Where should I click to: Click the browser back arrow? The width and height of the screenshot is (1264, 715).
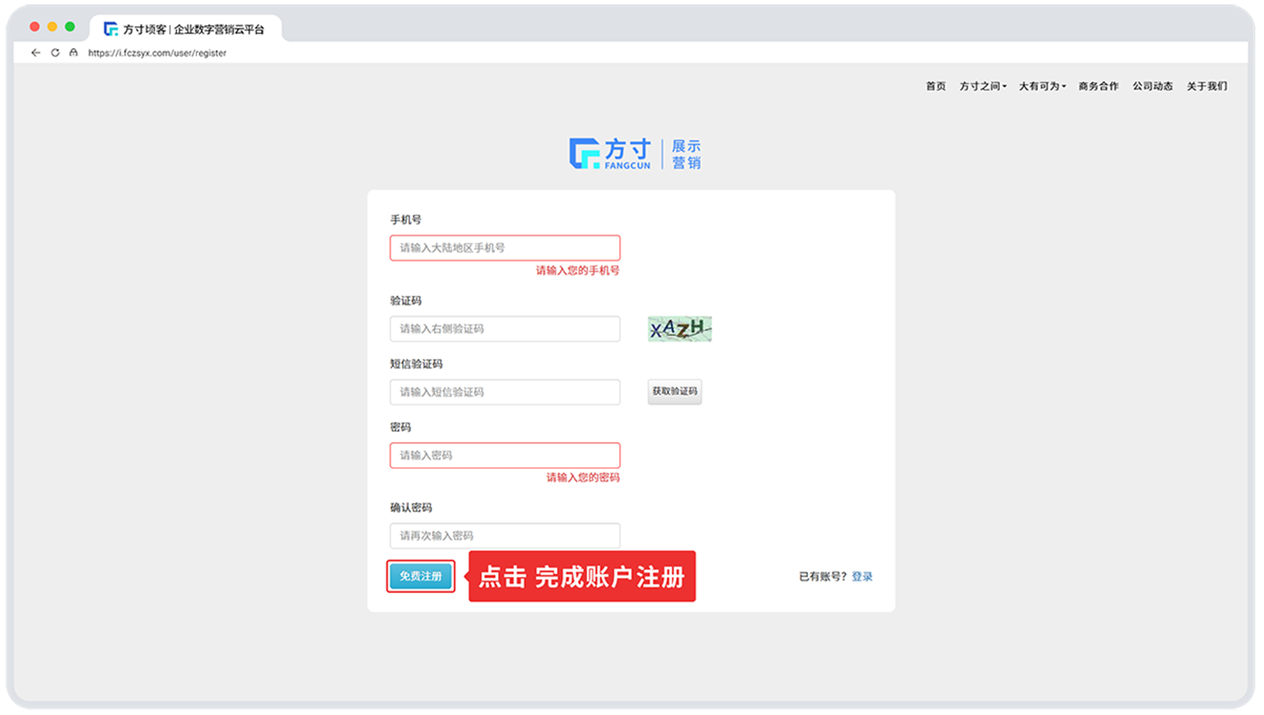pyautogui.click(x=35, y=52)
